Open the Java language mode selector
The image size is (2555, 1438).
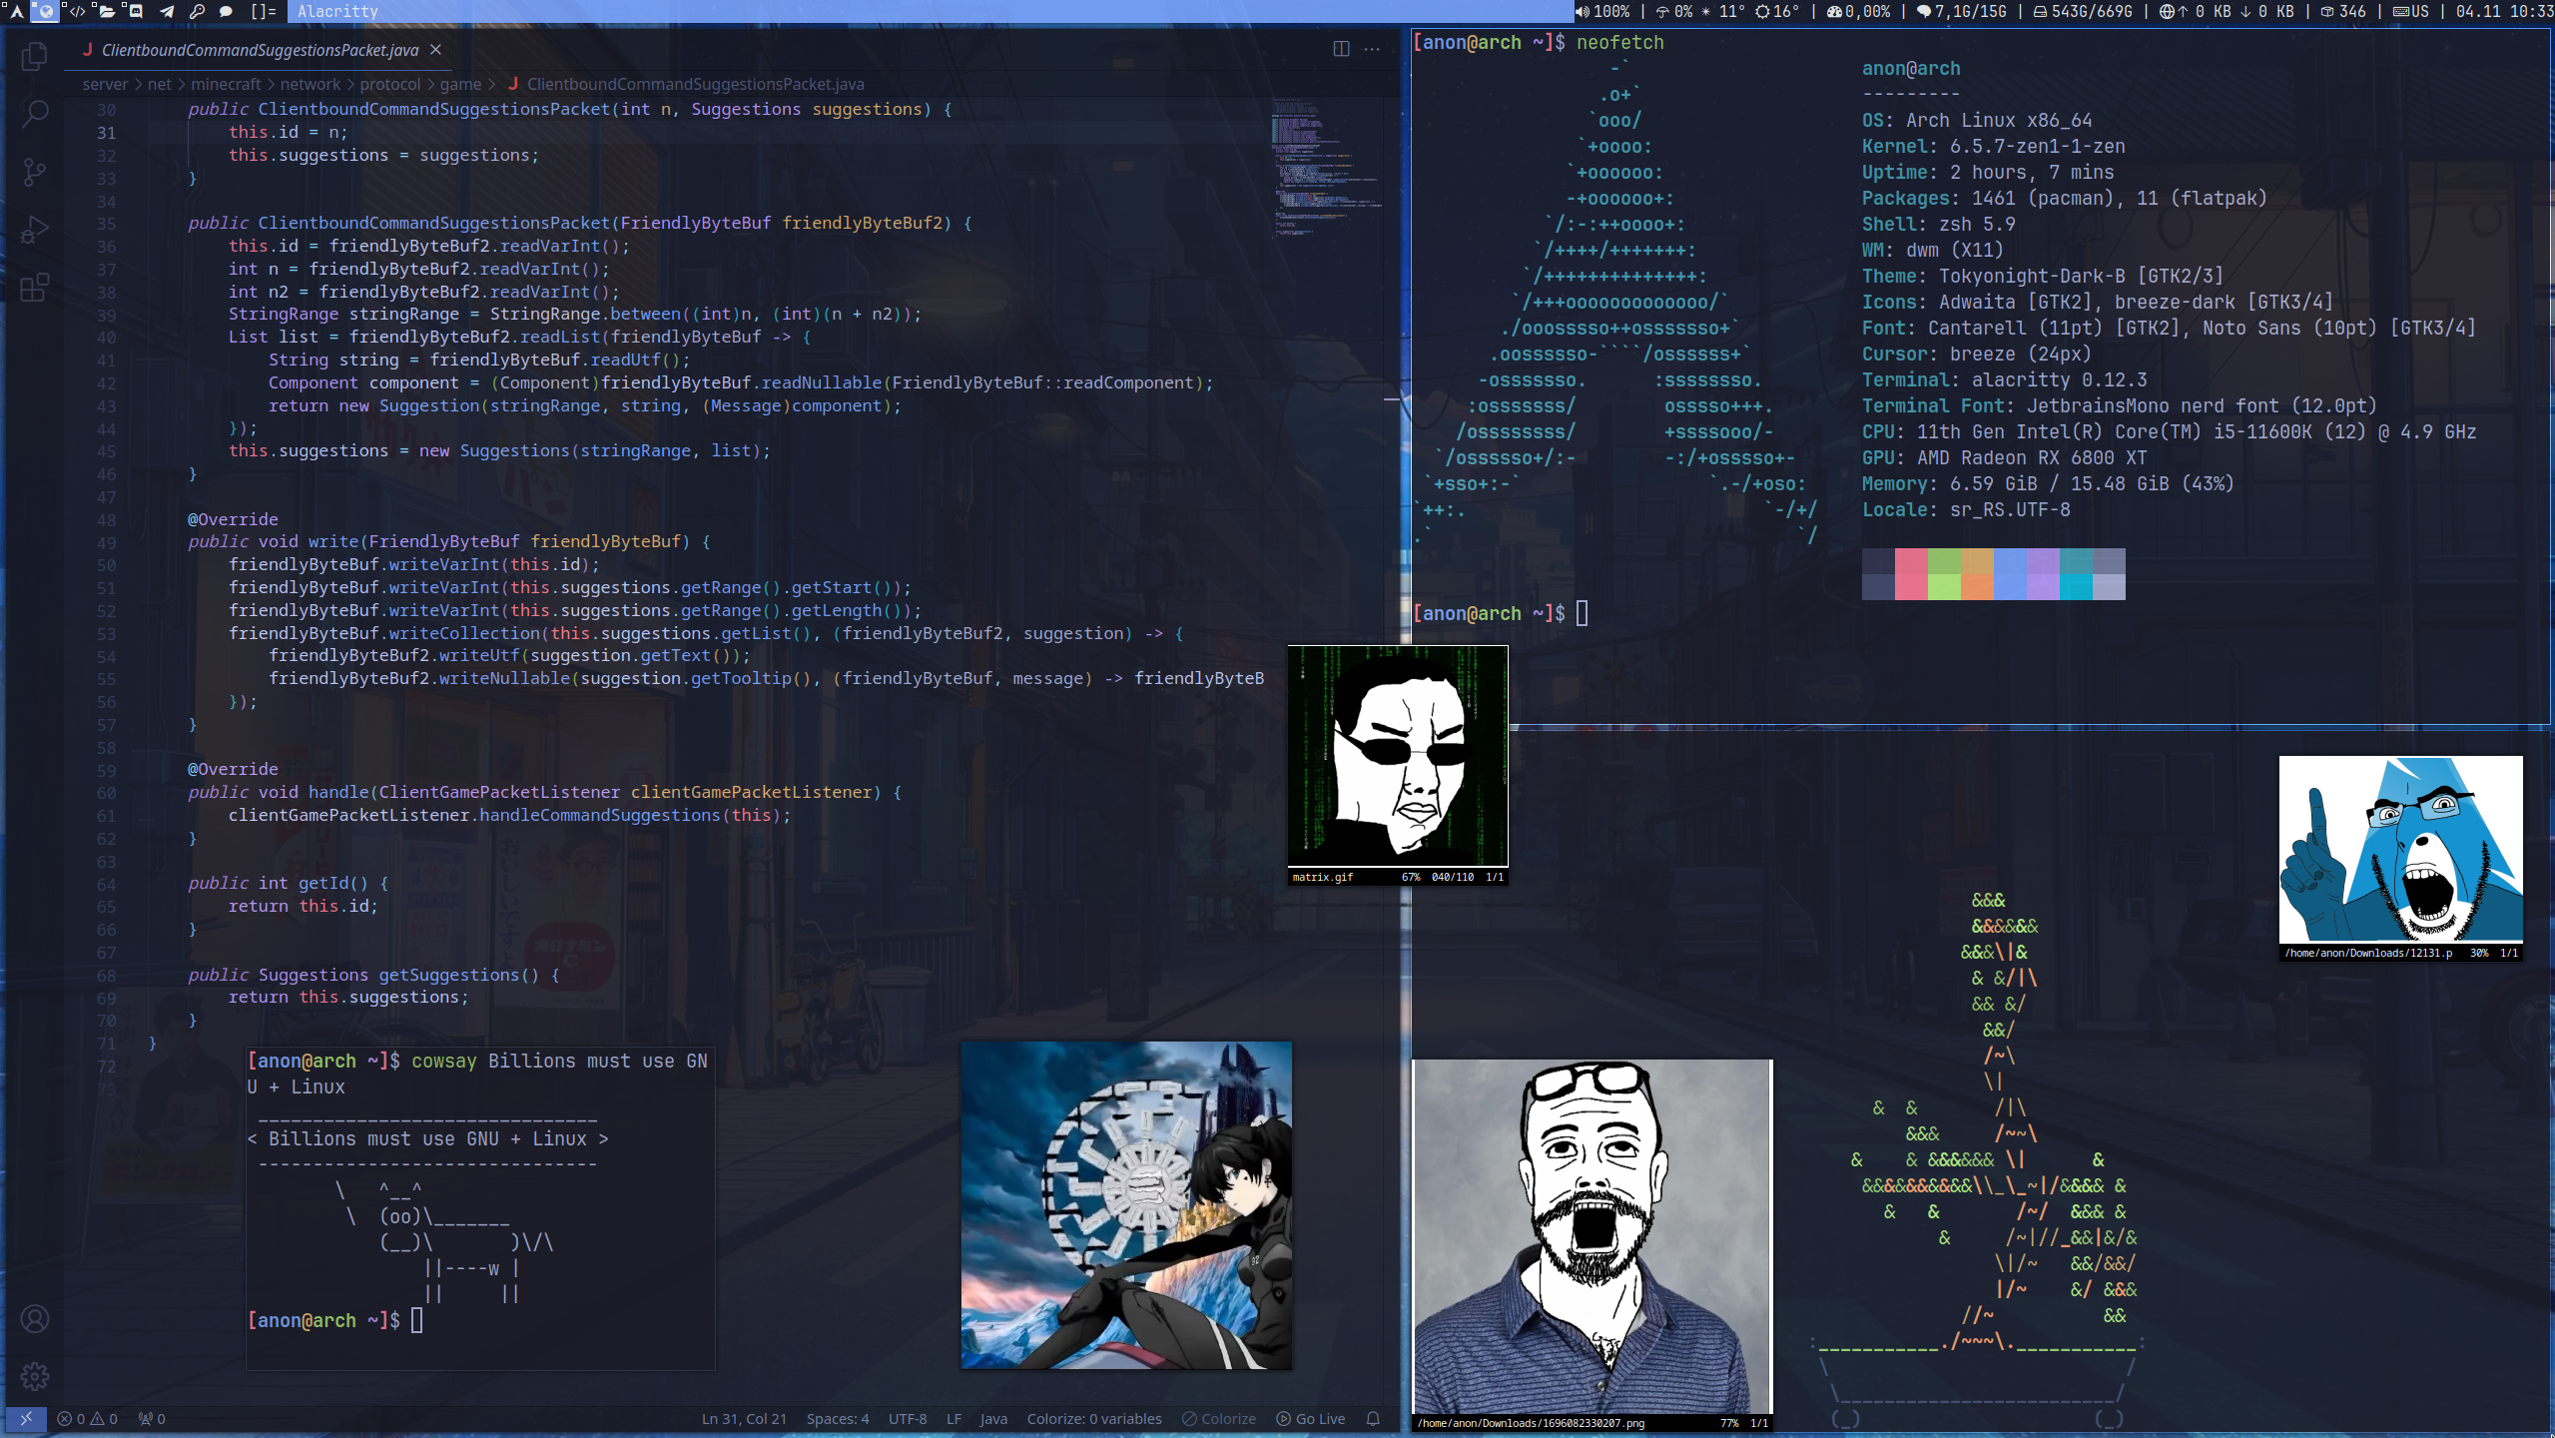pos(992,1419)
